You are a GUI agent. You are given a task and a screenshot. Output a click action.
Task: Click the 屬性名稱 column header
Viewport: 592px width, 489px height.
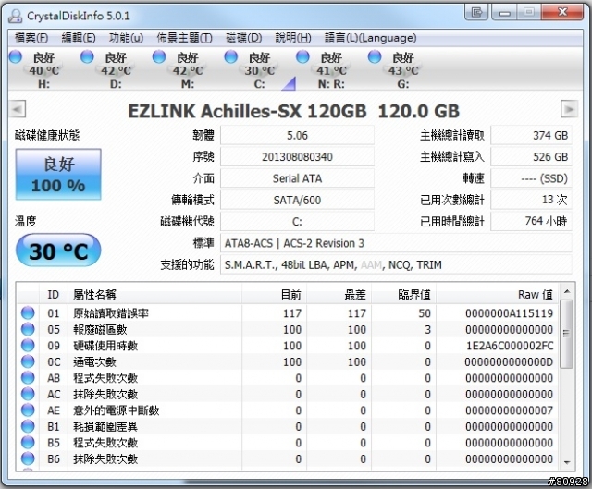tap(154, 294)
